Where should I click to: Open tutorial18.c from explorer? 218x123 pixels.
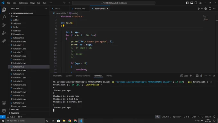[19, 81]
